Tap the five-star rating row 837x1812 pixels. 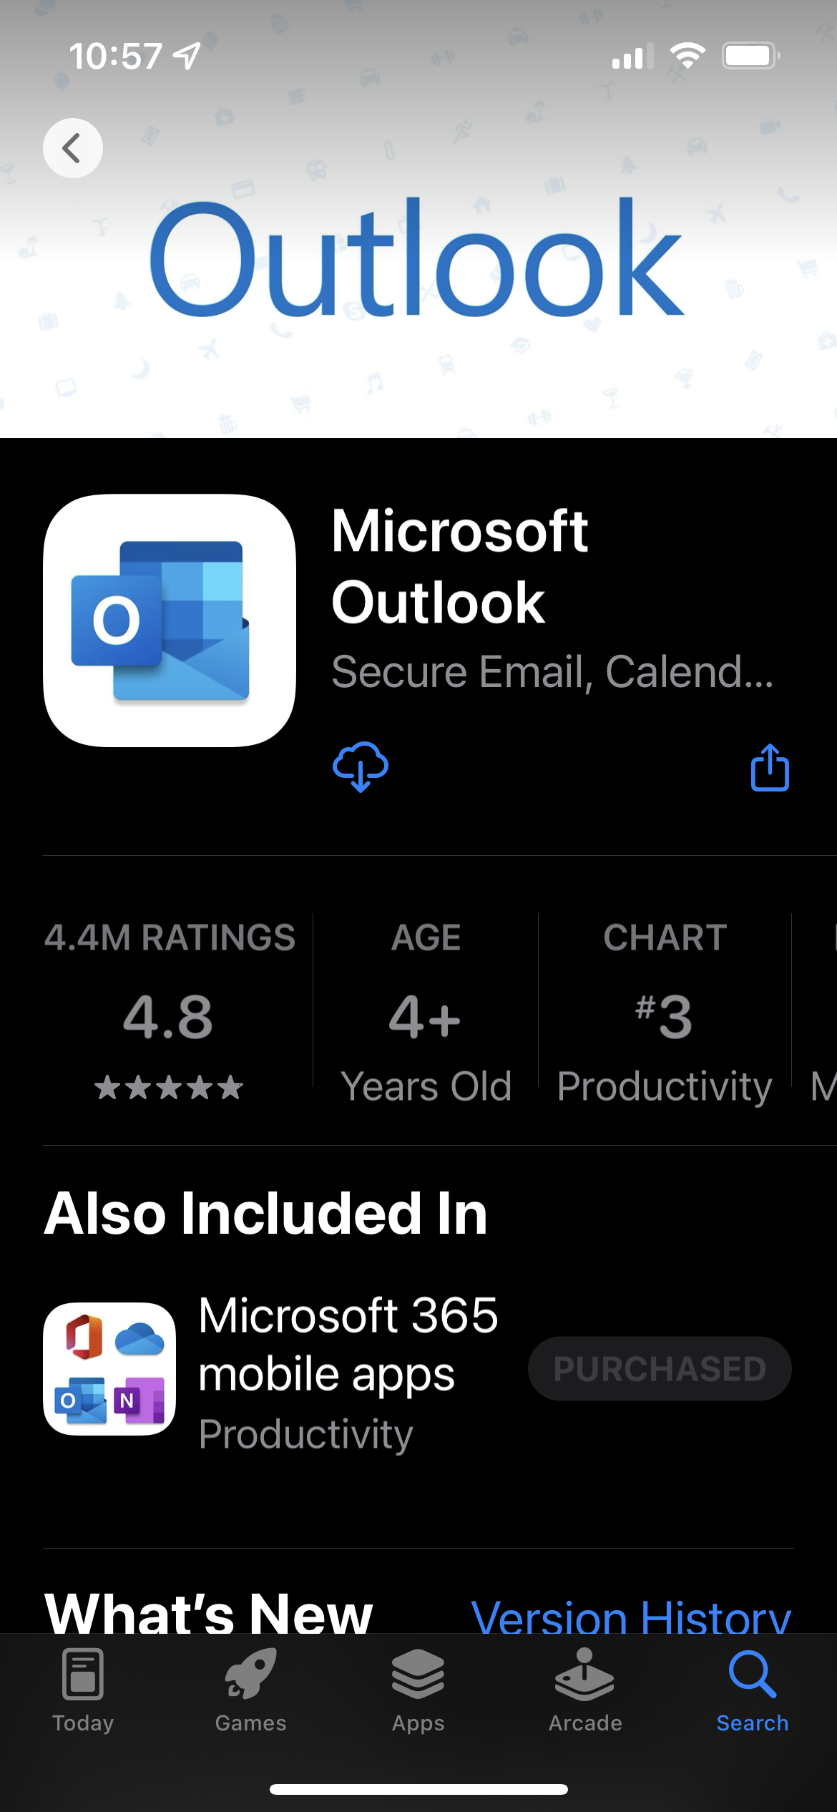click(x=169, y=1088)
